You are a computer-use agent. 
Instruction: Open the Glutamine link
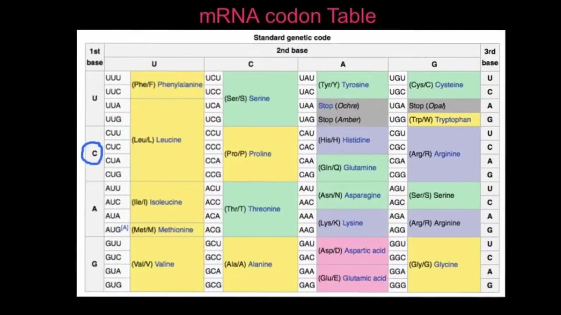point(360,168)
